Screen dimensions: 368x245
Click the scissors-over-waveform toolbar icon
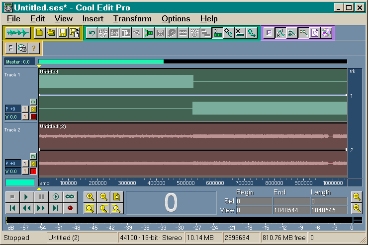(103, 33)
